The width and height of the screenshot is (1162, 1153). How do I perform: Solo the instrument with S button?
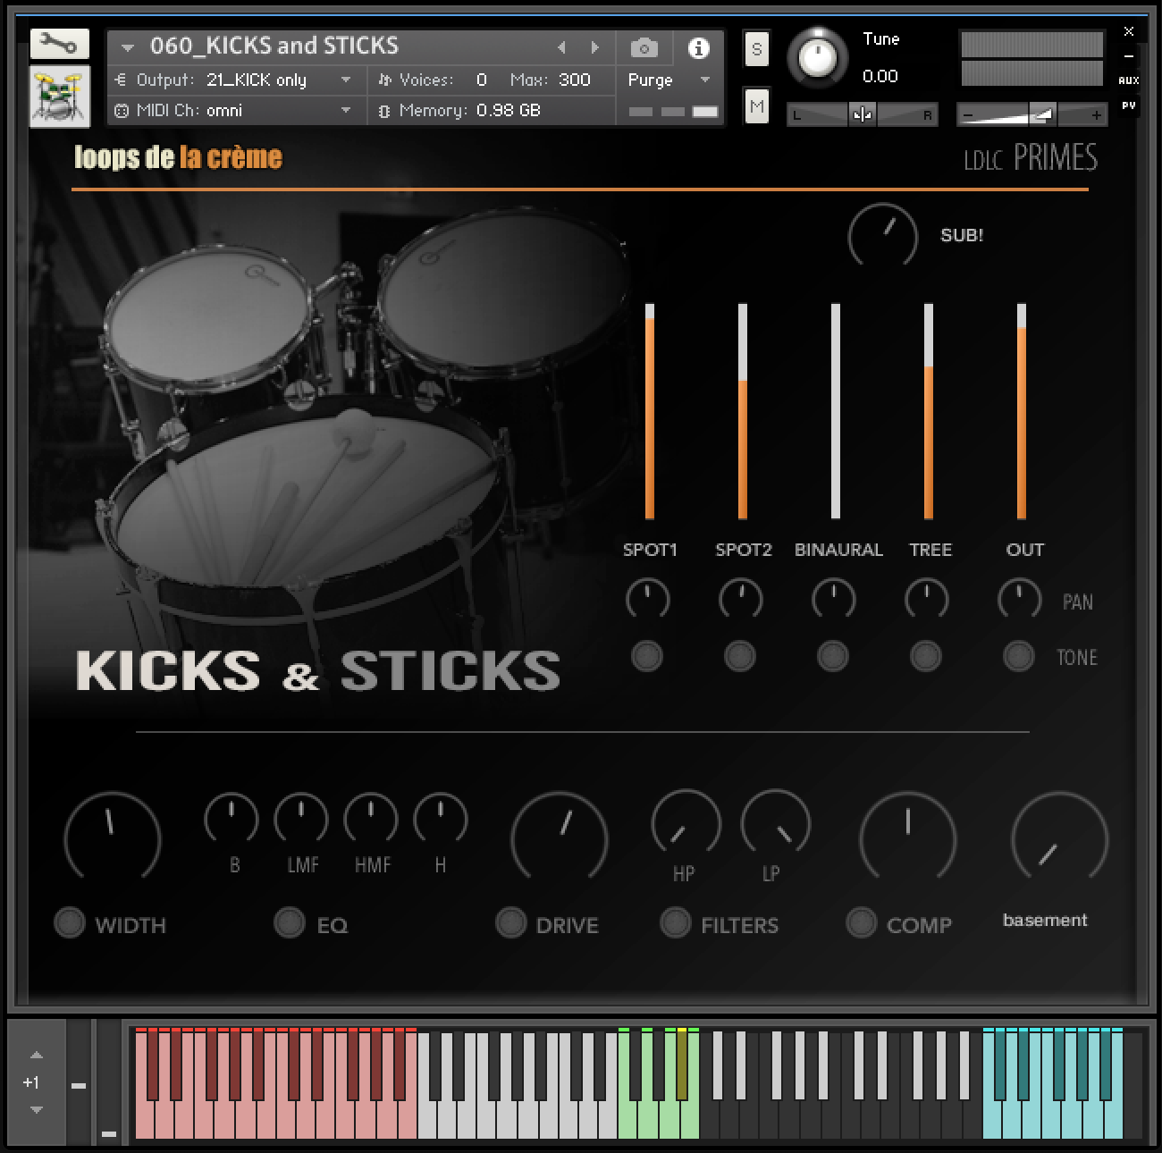tap(756, 49)
